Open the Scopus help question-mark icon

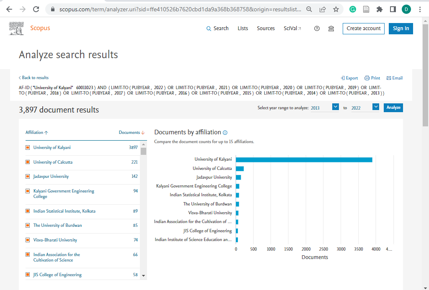317,28
